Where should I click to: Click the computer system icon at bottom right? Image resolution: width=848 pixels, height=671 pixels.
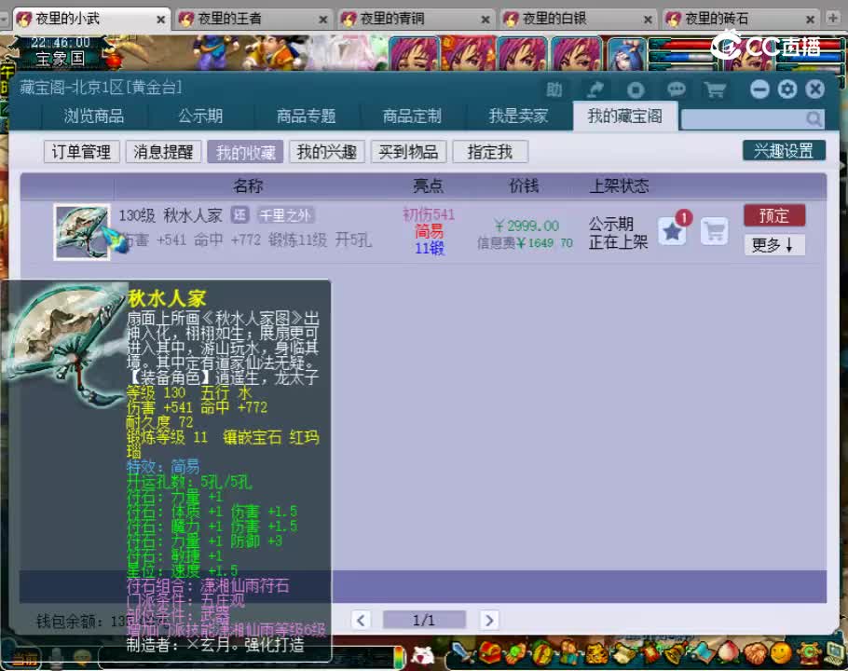[x=833, y=652]
